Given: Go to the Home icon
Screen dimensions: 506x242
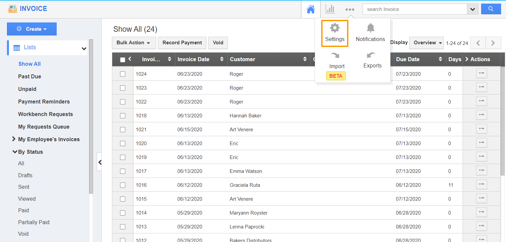Looking at the screenshot, I should pos(311,9).
